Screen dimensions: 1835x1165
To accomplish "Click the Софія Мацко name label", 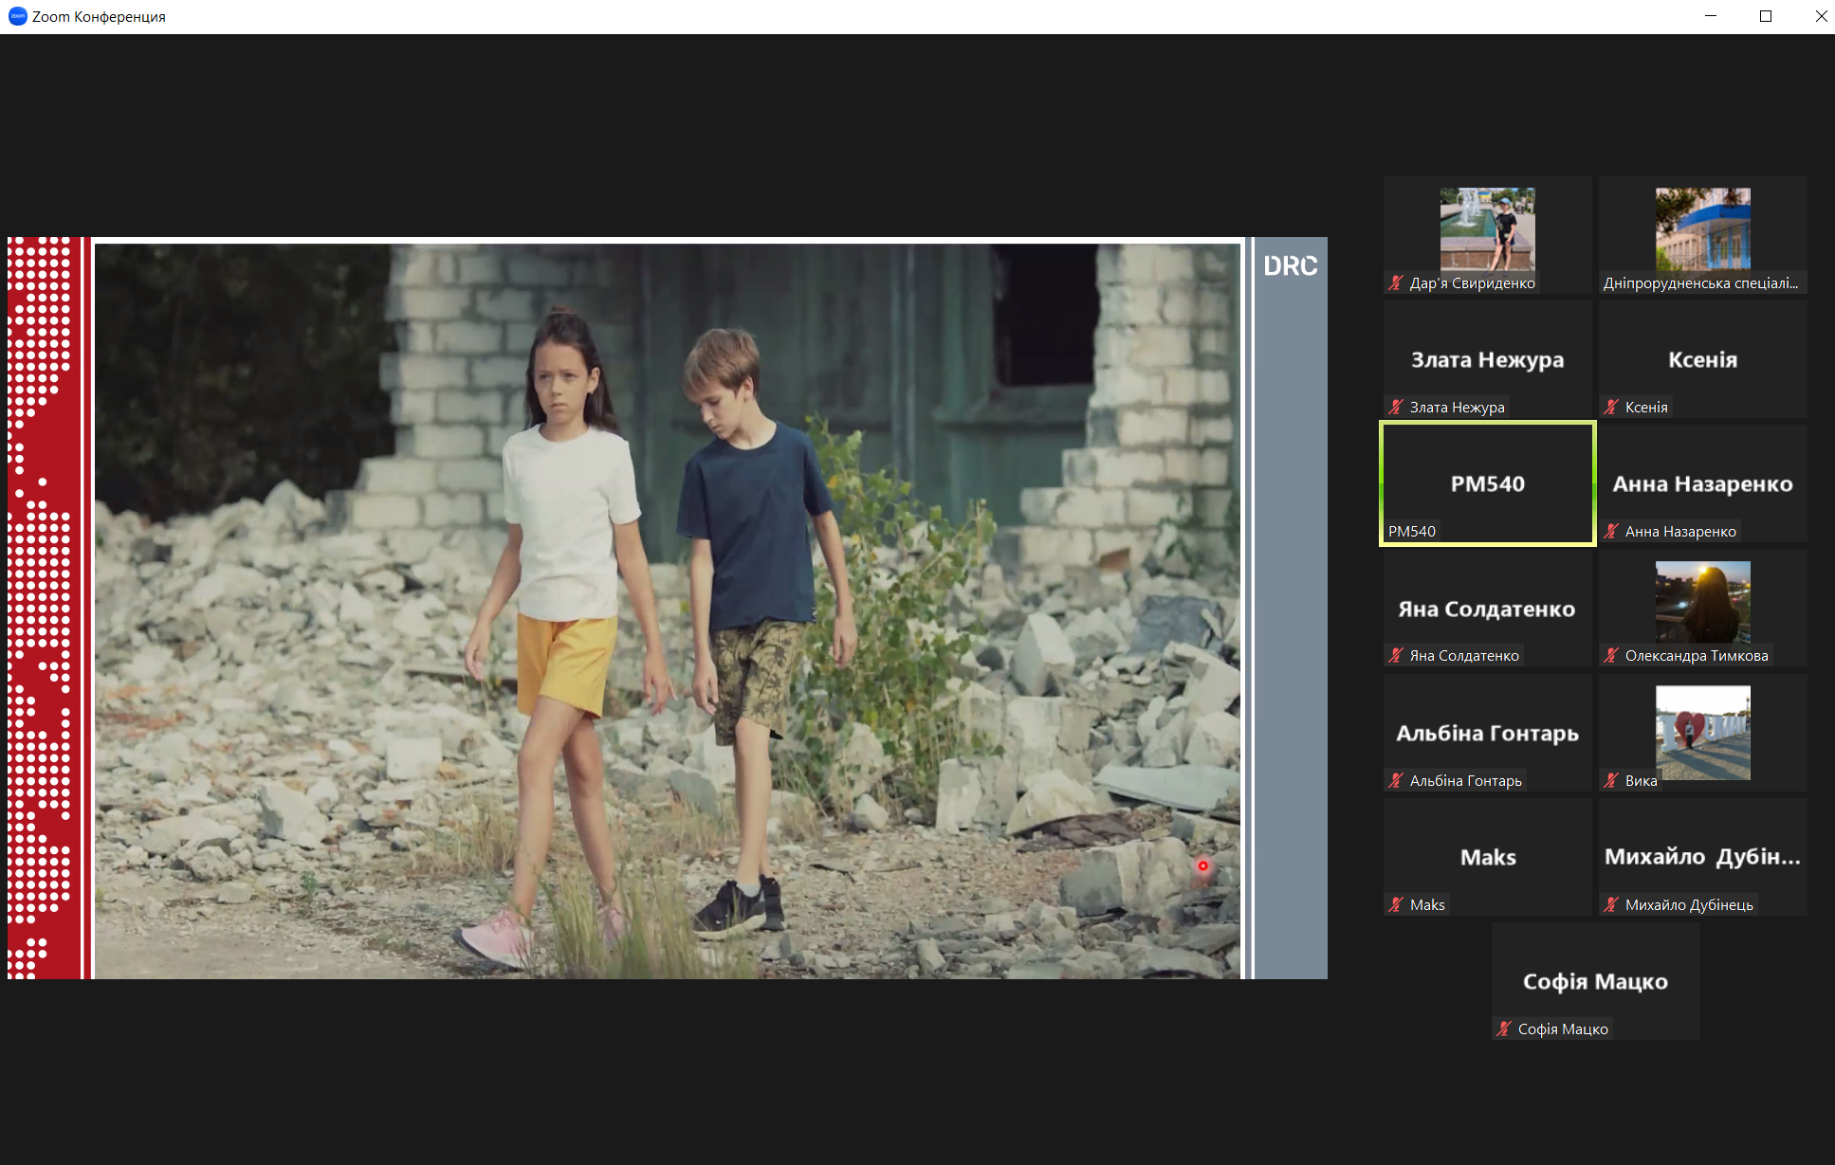I will pos(1563,1028).
